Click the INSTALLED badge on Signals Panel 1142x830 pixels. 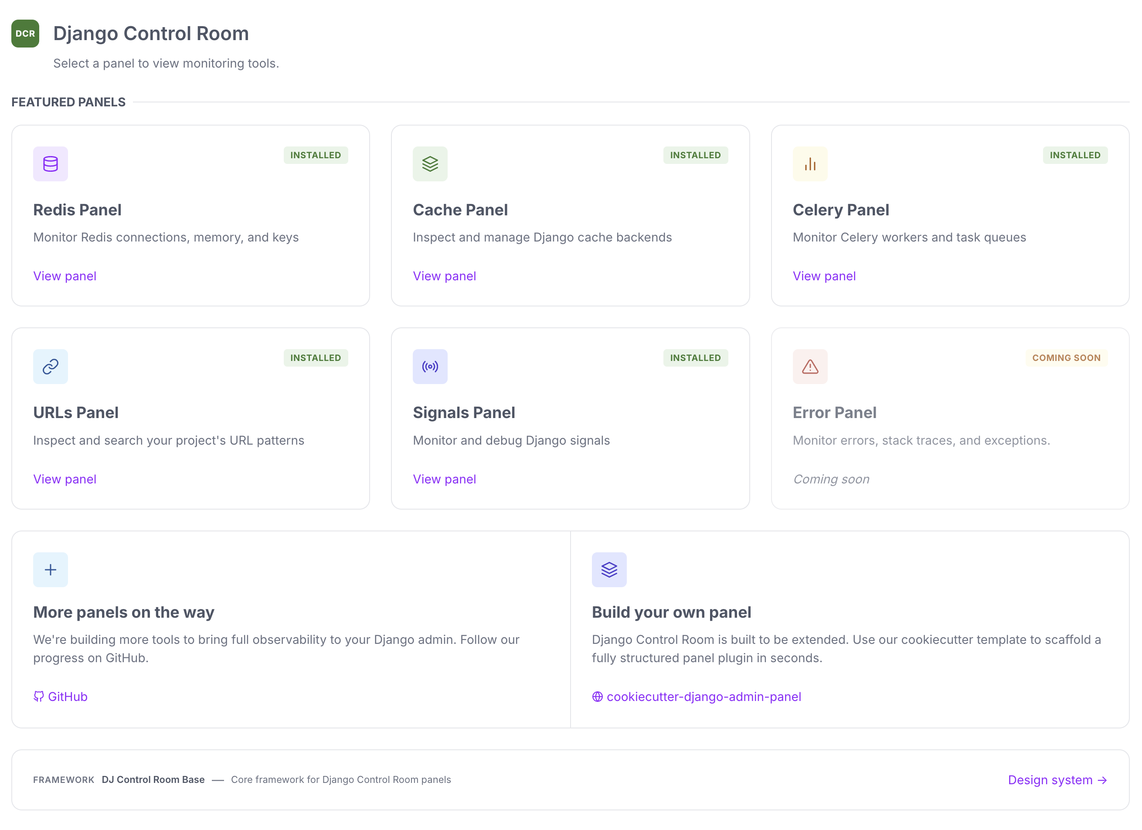695,358
